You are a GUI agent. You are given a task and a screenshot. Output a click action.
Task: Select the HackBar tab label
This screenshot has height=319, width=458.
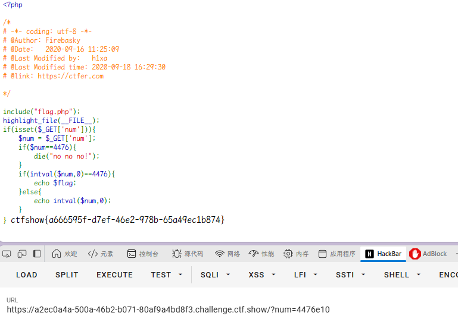[x=390, y=254]
